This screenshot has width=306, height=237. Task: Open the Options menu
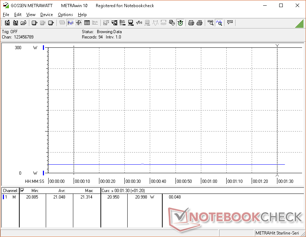(x=65, y=15)
